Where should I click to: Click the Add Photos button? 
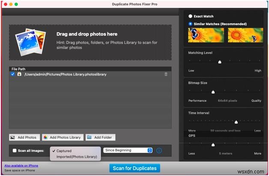(24, 137)
